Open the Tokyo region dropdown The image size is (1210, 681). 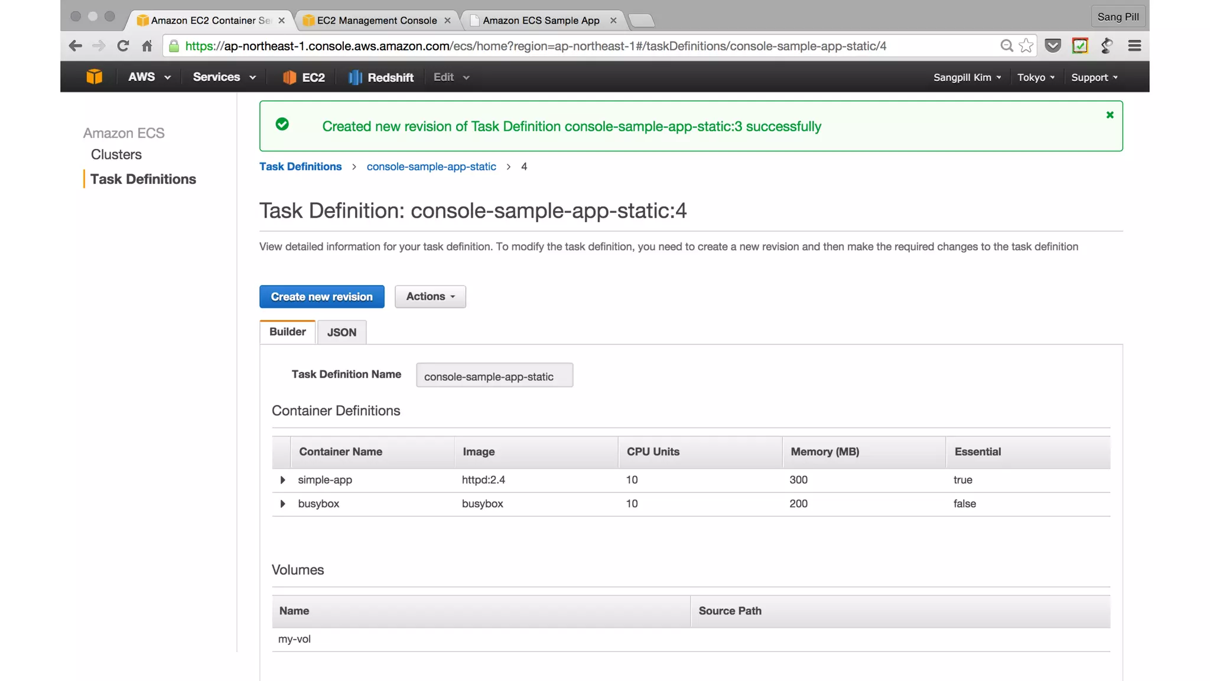pos(1036,77)
